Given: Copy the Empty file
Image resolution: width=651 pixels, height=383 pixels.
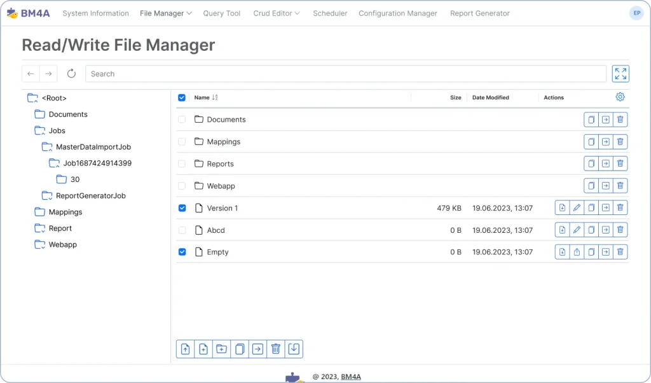Looking at the screenshot, I should coord(591,252).
